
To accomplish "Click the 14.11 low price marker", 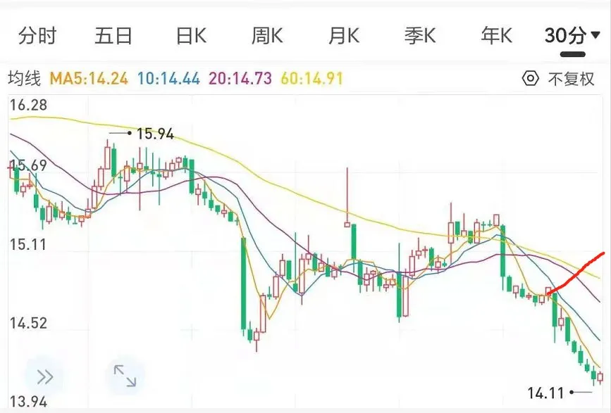I will 546,392.
